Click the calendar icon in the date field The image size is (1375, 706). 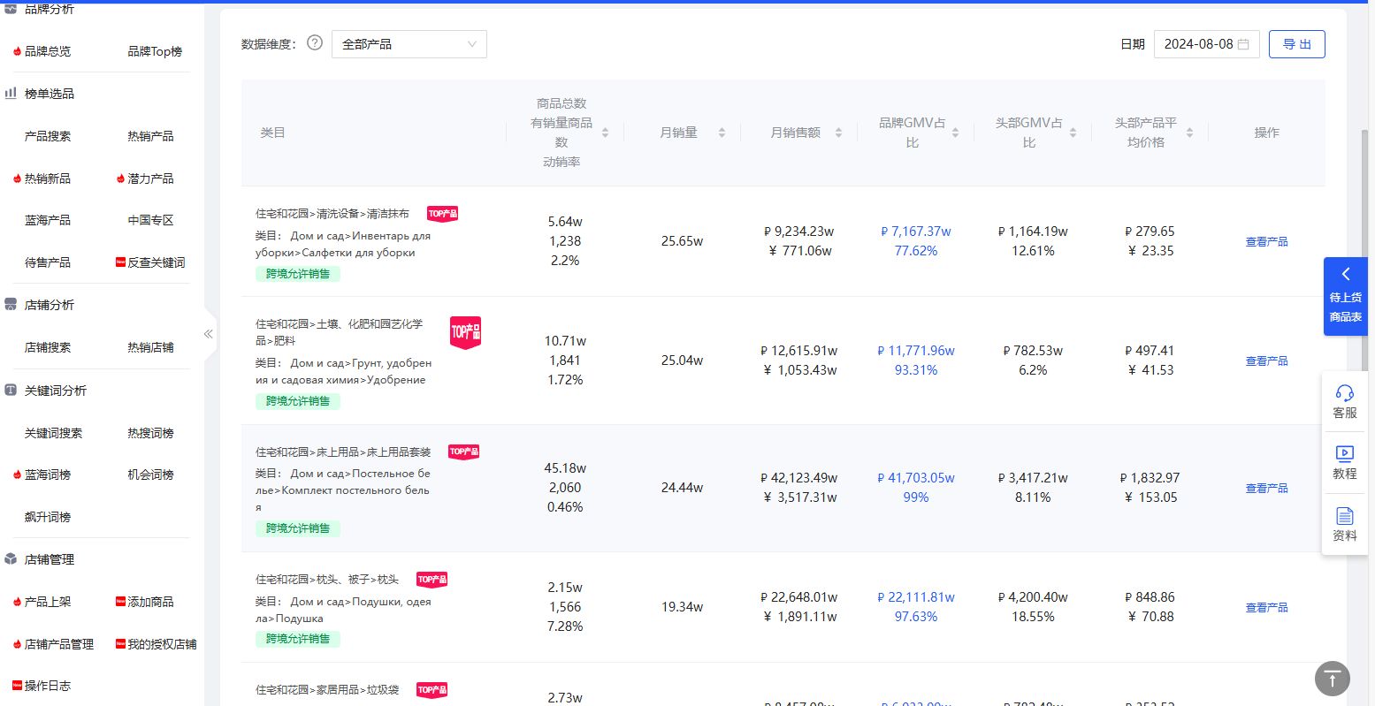tap(1243, 44)
